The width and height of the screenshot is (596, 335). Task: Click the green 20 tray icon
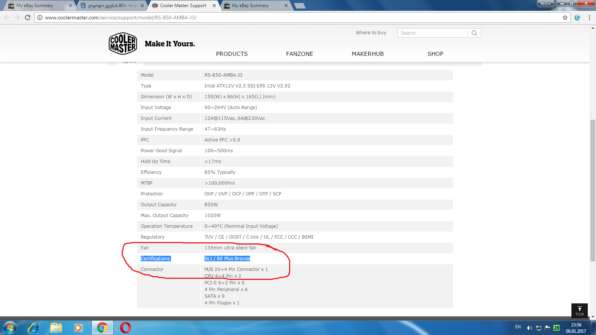[557, 328]
